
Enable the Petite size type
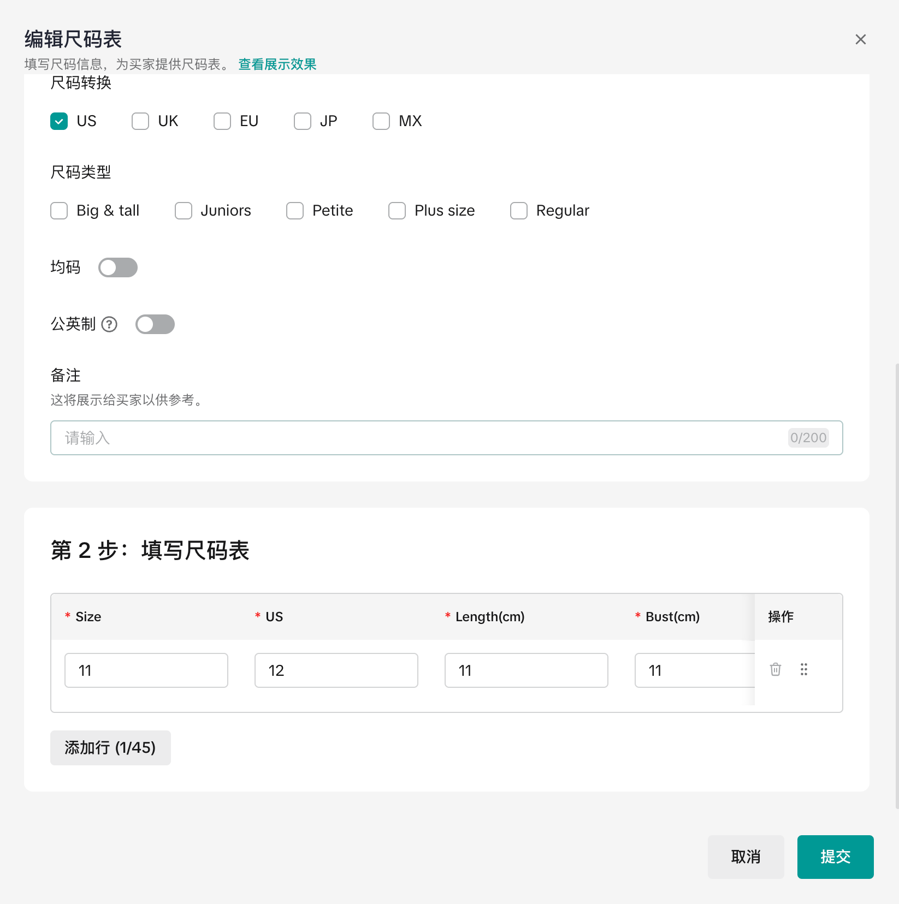[295, 211]
